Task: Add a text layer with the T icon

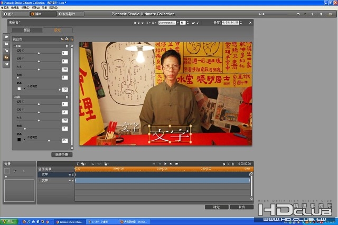Action: (x=78, y=164)
